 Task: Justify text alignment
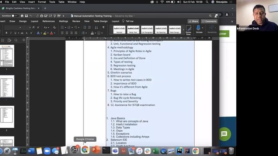tap(76, 33)
